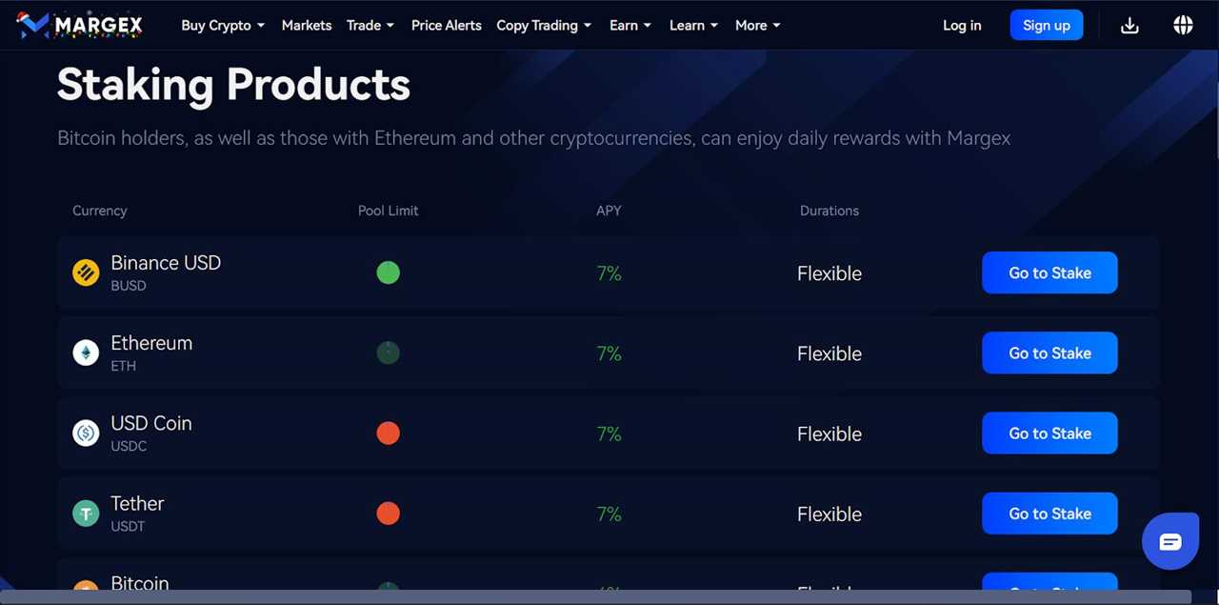
Task: Open the chat support bubble
Action: 1169,540
